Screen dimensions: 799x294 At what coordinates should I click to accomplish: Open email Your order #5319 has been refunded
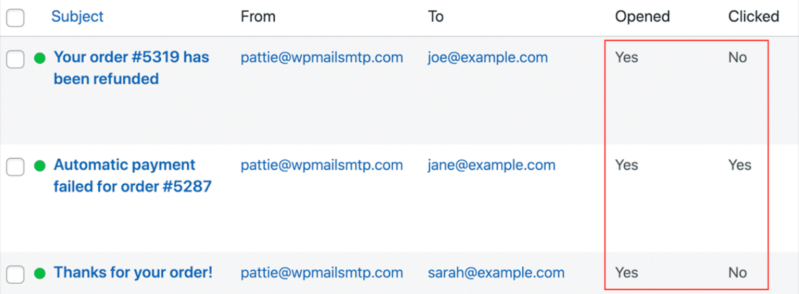(x=131, y=68)
